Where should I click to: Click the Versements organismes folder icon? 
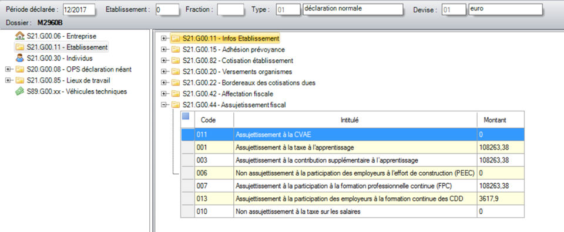point(176,71)
